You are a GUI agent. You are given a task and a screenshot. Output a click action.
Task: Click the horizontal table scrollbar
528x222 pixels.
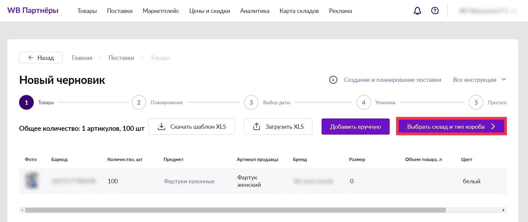pyautogui.click(x=236, y=210)
